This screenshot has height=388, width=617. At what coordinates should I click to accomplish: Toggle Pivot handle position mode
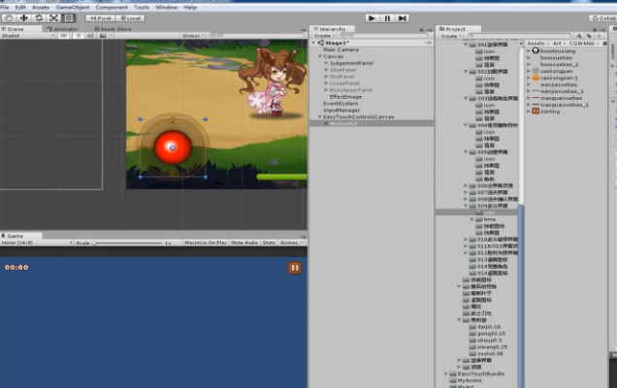[100, 18]
